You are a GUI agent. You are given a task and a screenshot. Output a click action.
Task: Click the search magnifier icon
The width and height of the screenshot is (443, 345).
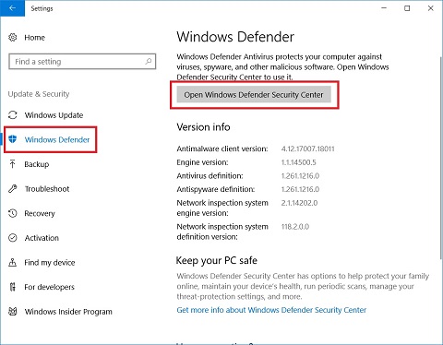[x=149, y=61]
